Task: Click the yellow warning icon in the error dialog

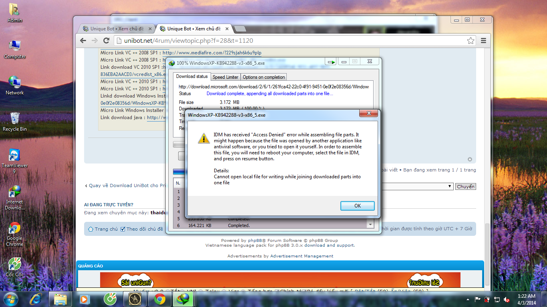Action: pos(204,138)
